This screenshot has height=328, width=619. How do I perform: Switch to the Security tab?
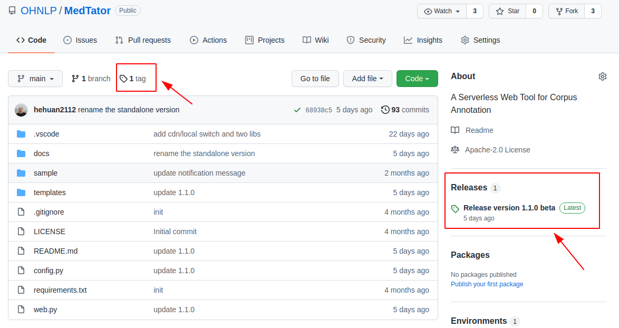coord(366,40)
